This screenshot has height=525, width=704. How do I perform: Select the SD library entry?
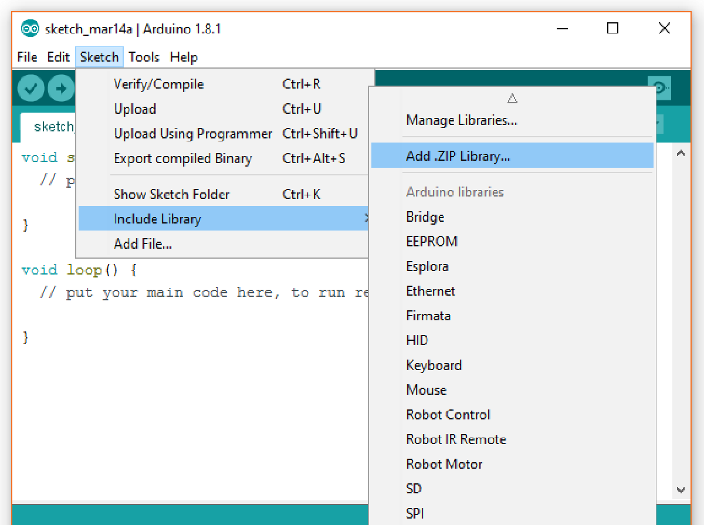click(x=413, y=488)
